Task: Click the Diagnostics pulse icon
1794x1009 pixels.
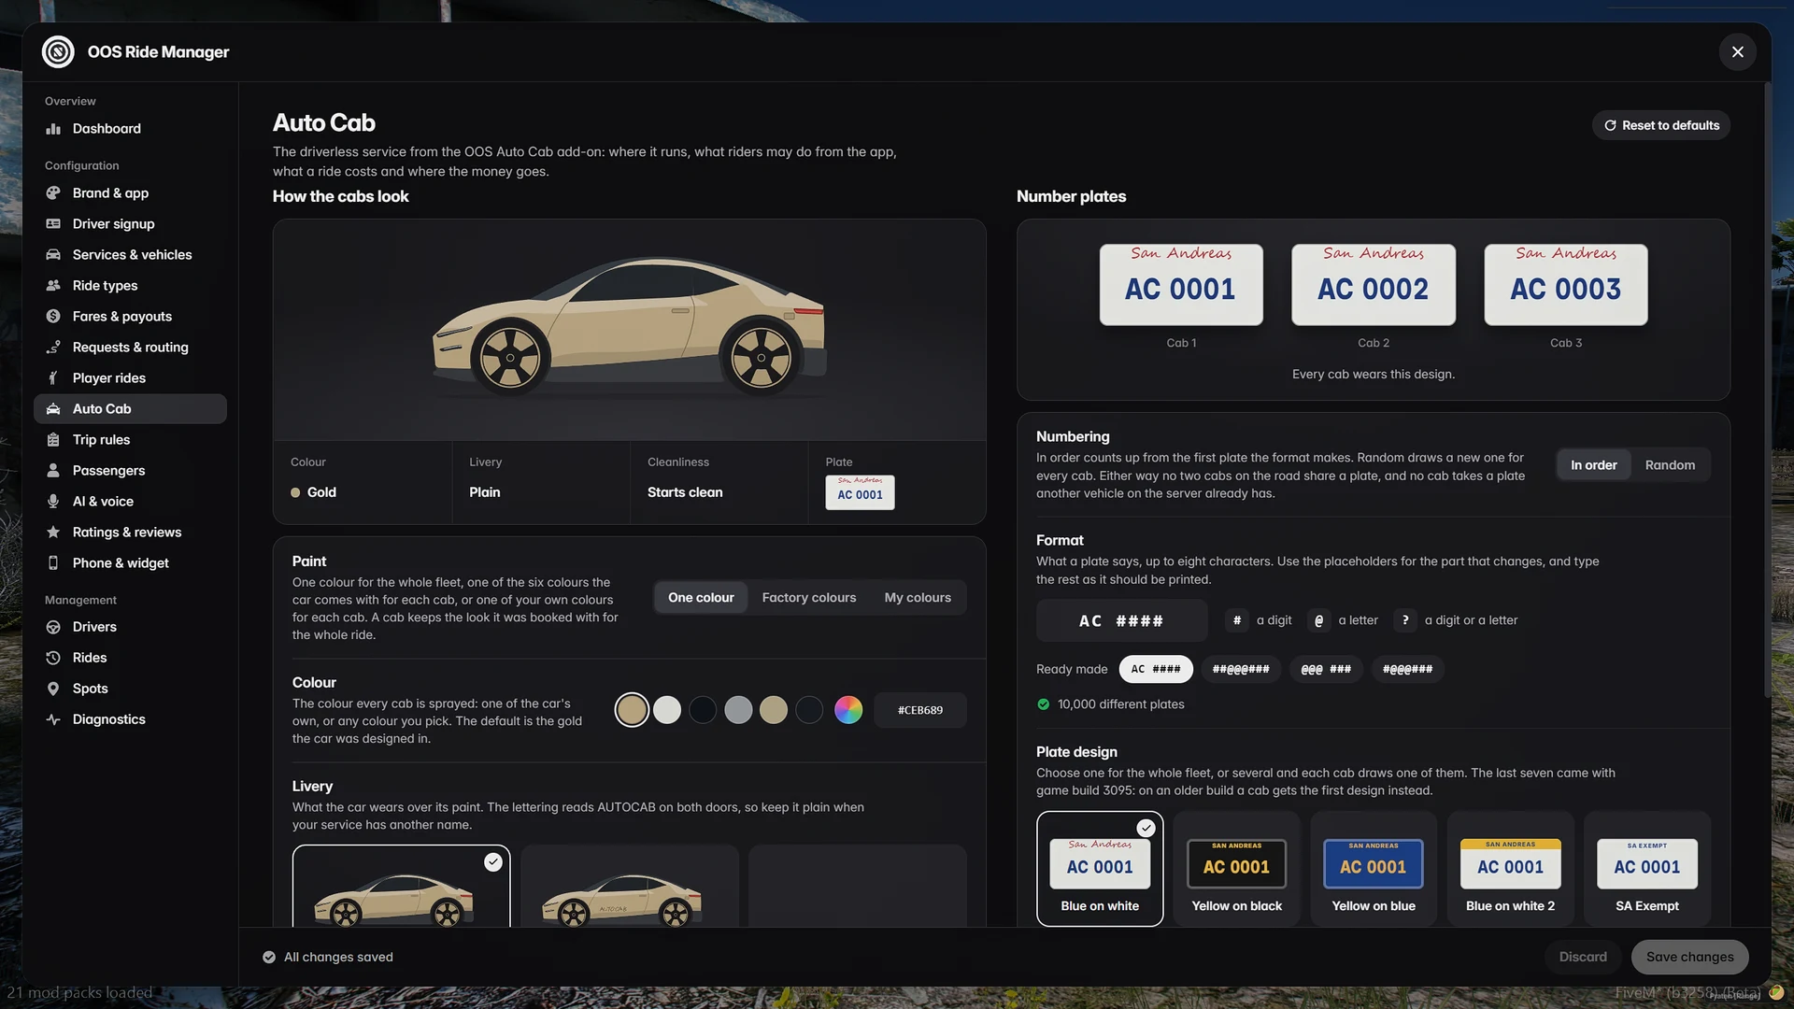Action: 53,719
